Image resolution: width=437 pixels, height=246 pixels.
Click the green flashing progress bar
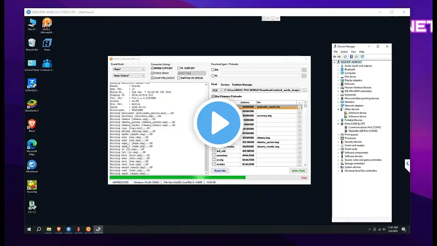(x=204, y=178)
